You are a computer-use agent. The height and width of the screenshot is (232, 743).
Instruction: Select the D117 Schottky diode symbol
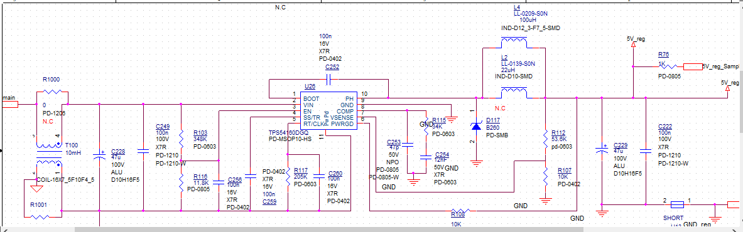pyautogui.click(x=477, y=127)
